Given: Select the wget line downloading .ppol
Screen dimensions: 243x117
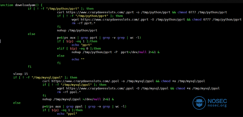Looking at the screenshot, I should click(x=138, y=88).
